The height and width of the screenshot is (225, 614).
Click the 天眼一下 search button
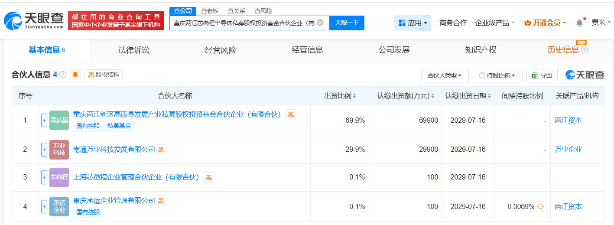pyautogui.click(x=347, y=23)
